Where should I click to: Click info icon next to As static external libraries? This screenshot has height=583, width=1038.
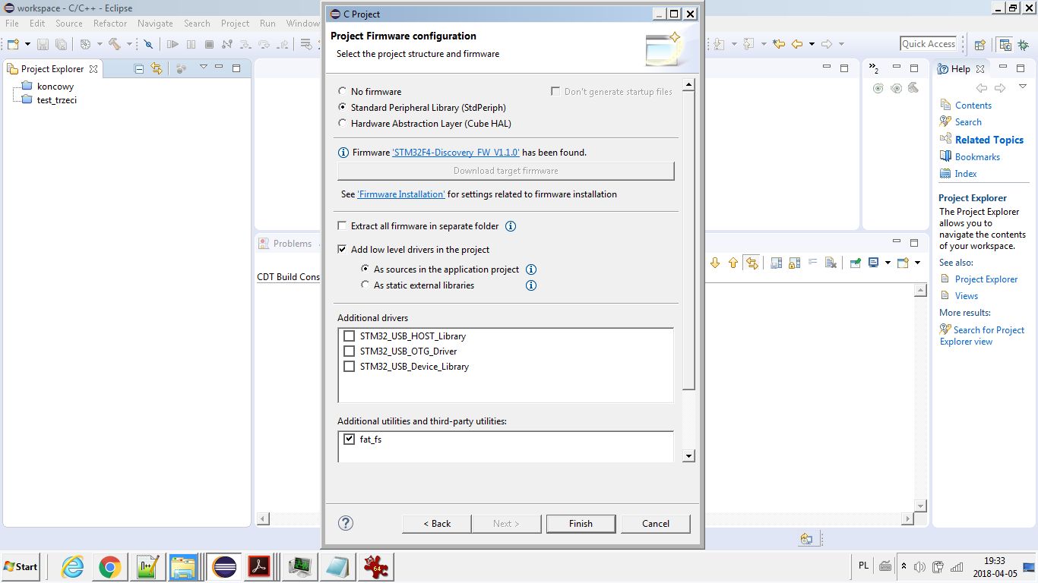tap(531, 285)
